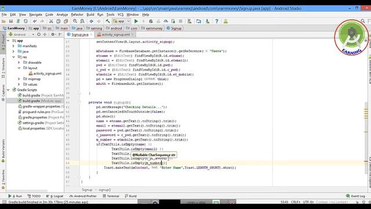Click the Make Project hammer icon
Screen dimensions: 371x209
click(108, 21)
